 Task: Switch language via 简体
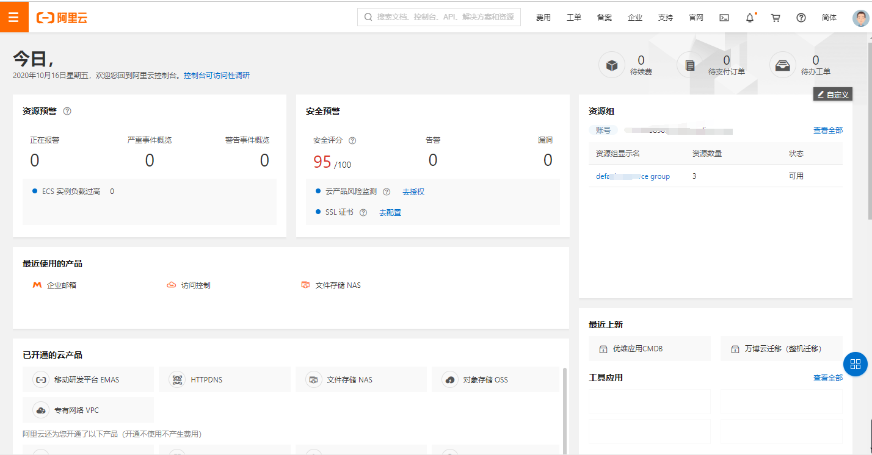click(829, 18)
